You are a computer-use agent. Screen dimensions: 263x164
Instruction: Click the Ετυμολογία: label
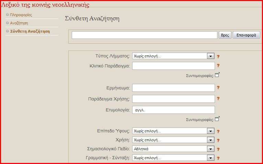pyautogui.click(x=118, y=110)
